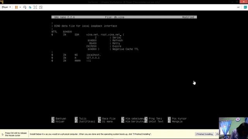Viewport: 248px width, 139px height.
Task: Click the webcam overlay thumbnail
Action: [233, 128]
